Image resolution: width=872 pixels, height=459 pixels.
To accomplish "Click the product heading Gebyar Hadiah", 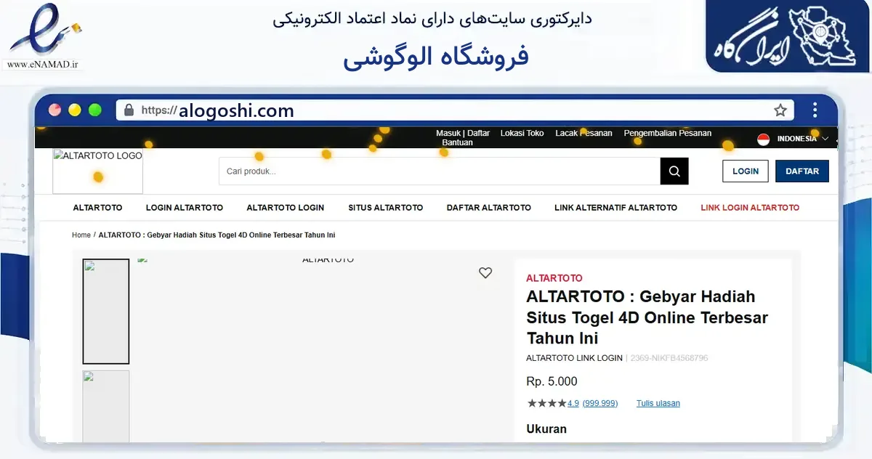I will click(647, 317).
